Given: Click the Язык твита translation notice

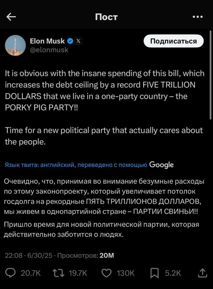Looking at the screenshot, I should coord(76,165).
